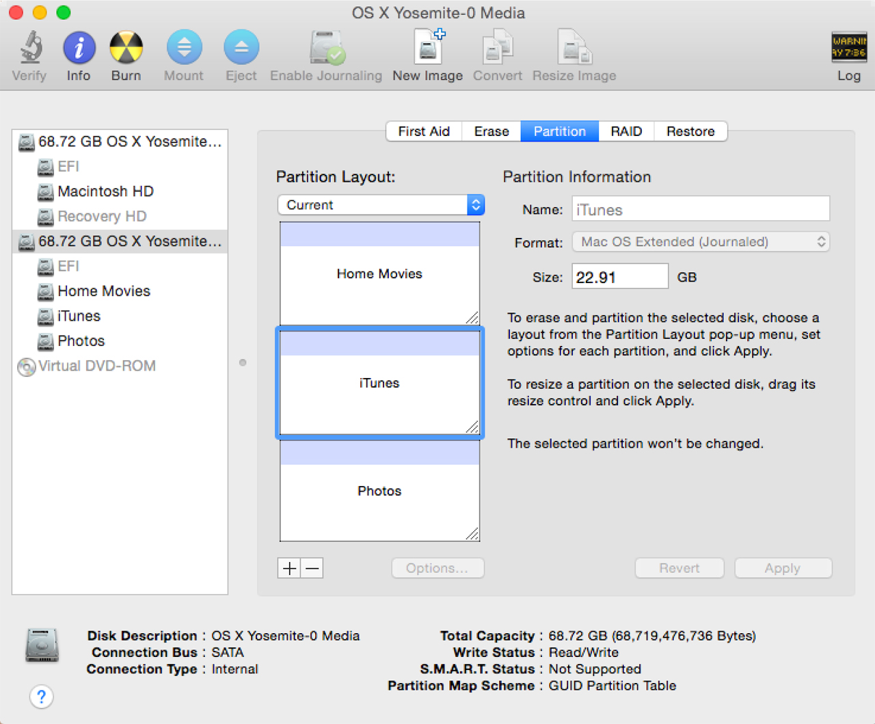Click the Apply button
The height and width of the screenshot is (724, 875).
(x=783, y=568)
